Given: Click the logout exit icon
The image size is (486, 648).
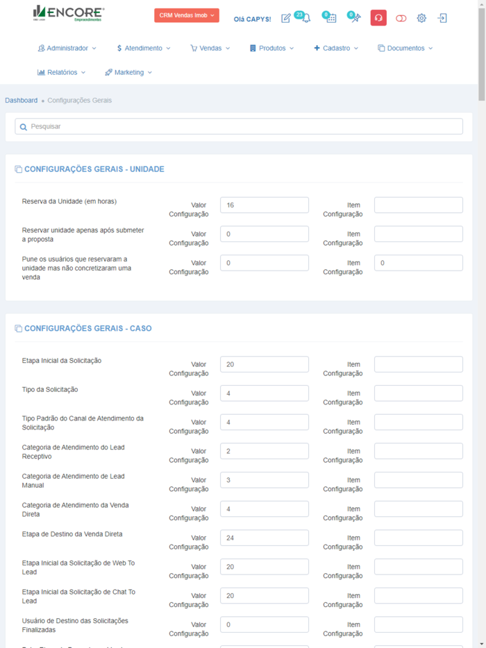Looking at the screenshot, I should (442, 19).
